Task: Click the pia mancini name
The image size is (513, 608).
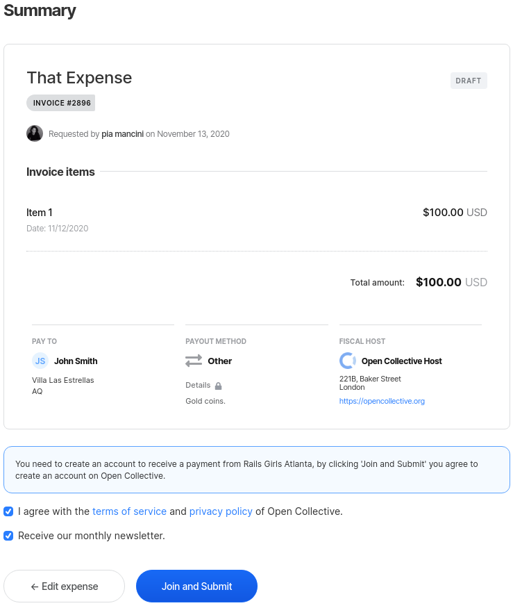Action: pos(122,134)
